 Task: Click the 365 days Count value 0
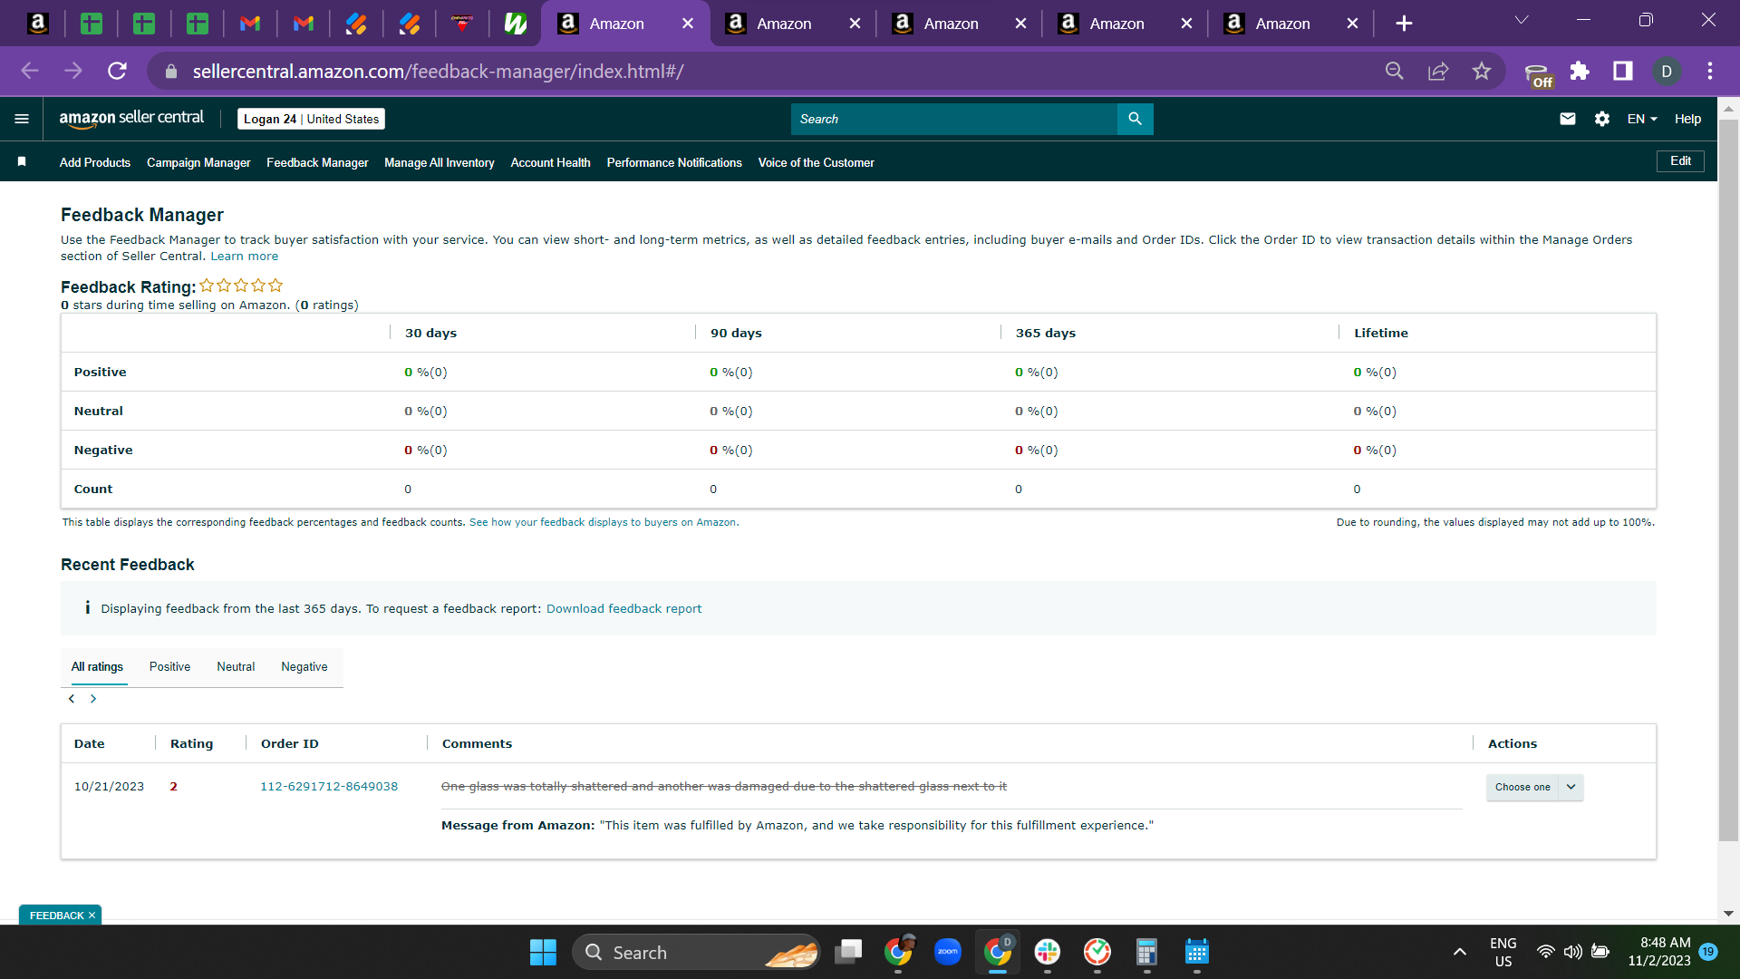[x=1019, y=489]
